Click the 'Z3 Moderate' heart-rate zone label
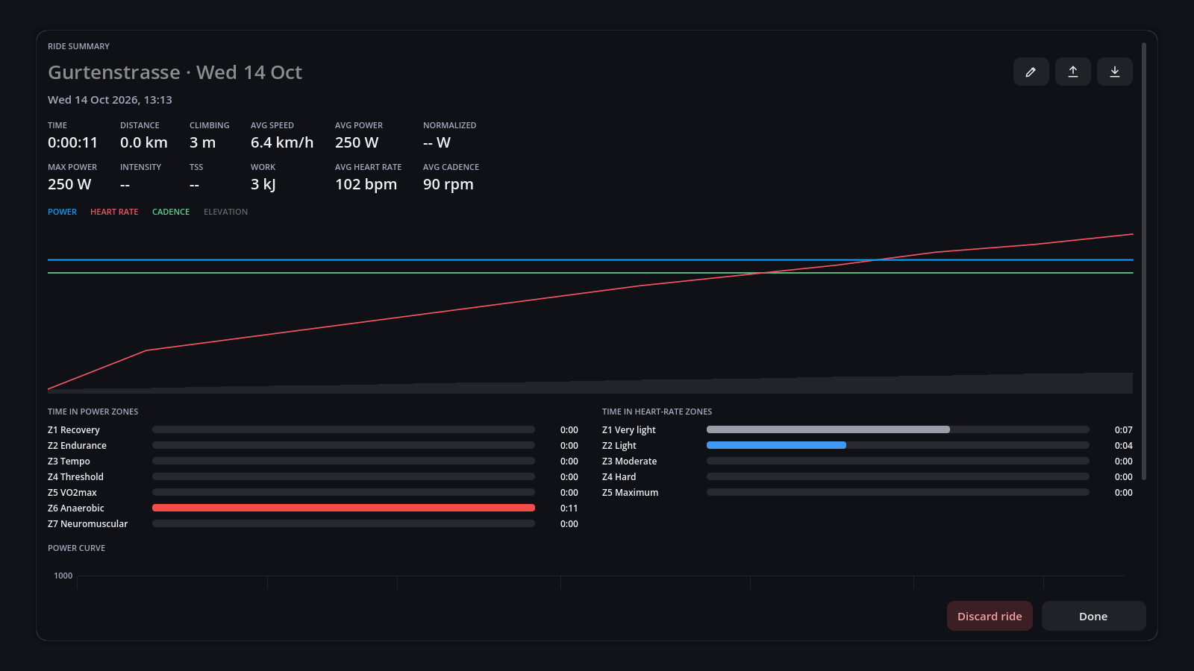The height and width of the screenshot is (671, 1194). tap(629, 461)
